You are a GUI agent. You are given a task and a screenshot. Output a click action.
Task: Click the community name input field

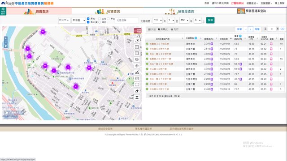[126, 20]
